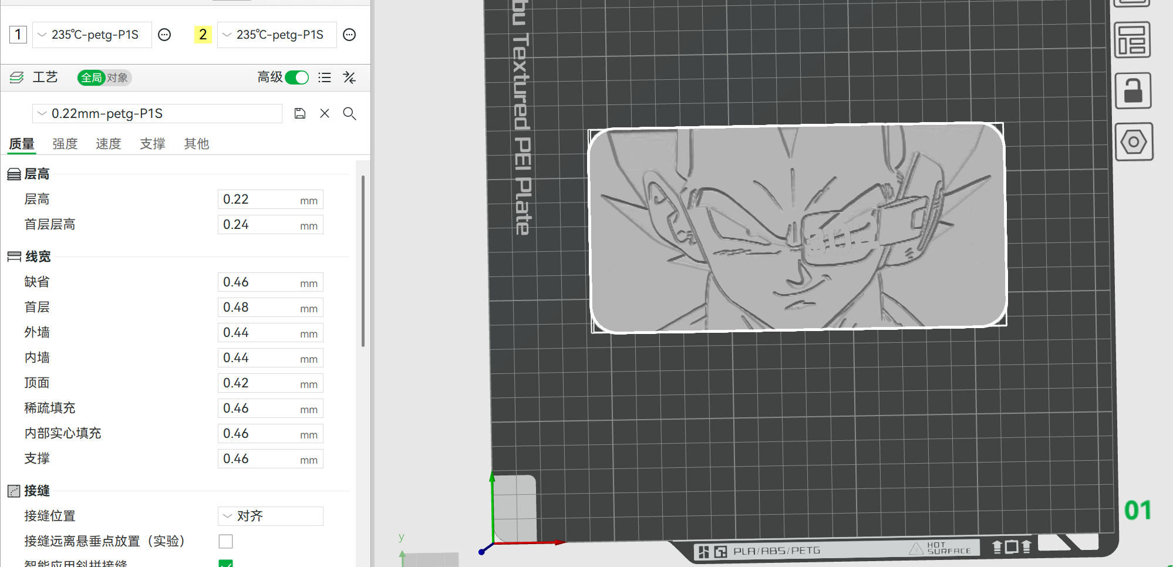
Task: Click the arrange layout icon on plate
Action: 1132,41
